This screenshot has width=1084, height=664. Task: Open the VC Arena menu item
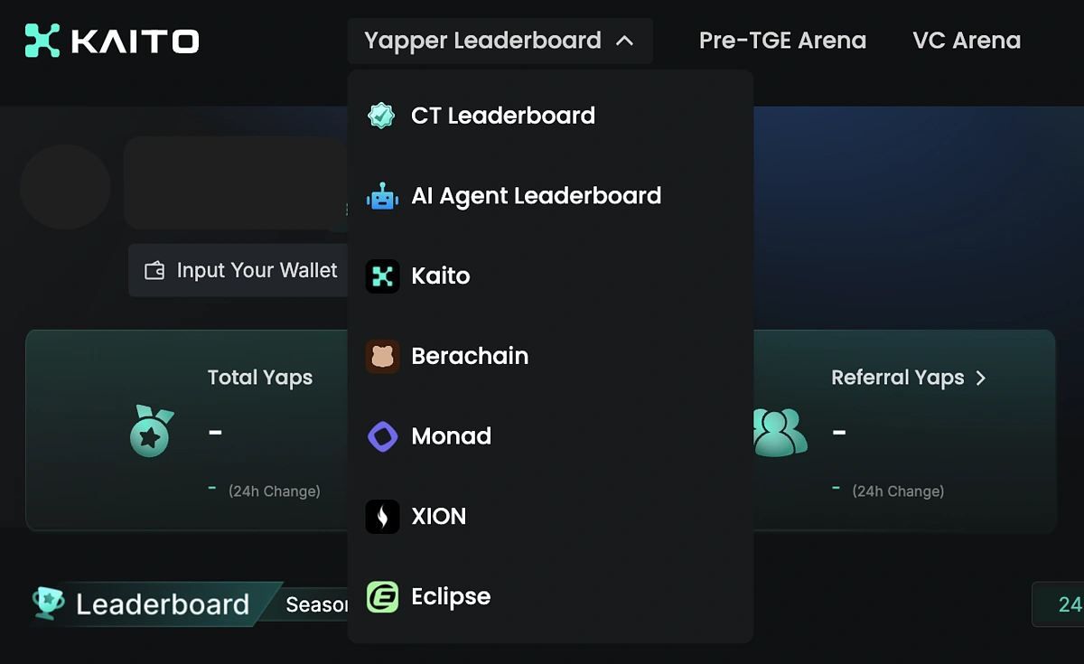point(966,40)
